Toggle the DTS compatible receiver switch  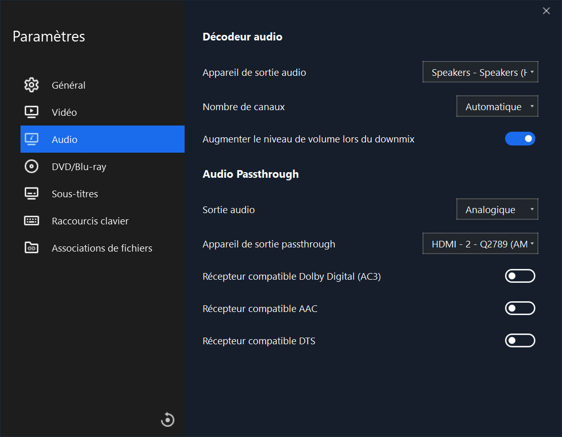click(520, 341)
